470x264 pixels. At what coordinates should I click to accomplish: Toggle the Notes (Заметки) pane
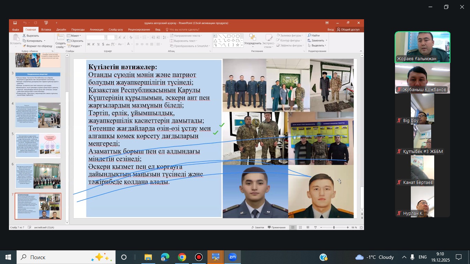(257, 228)
